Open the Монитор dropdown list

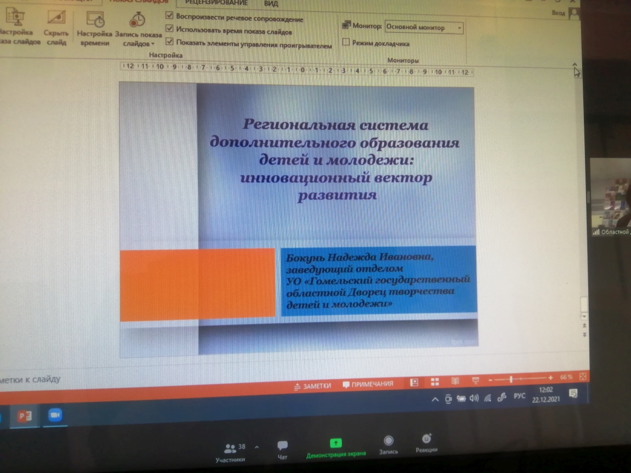pyautogui.click(x=459, y=27)
